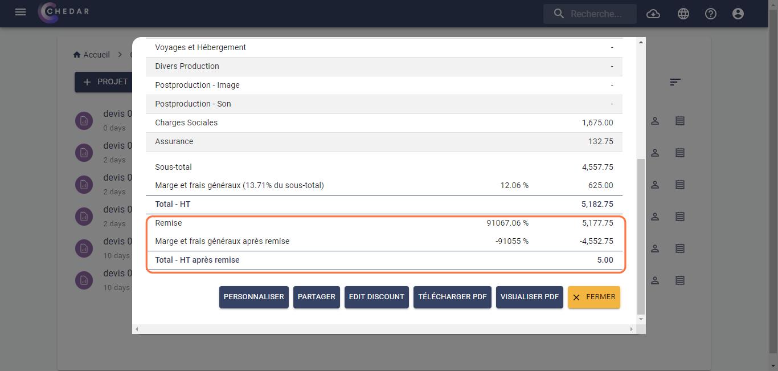Viewport: 778px width, 371px height.
Task: Click the PERSONNALISER button
Action: (254, 297)
